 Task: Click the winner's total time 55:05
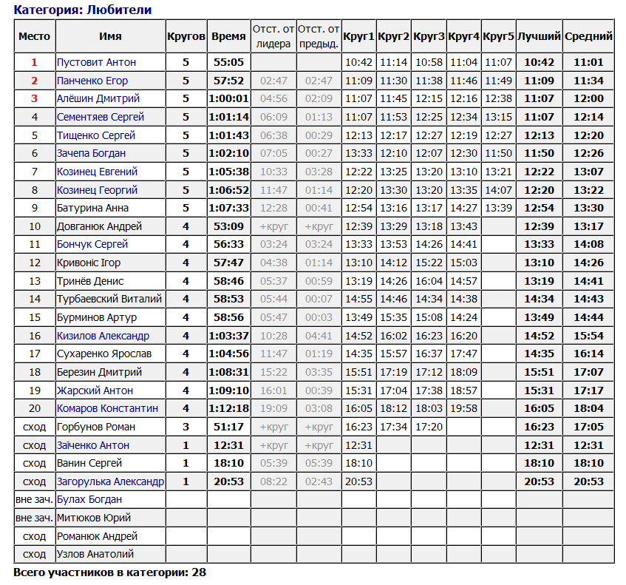pos(228,62)
